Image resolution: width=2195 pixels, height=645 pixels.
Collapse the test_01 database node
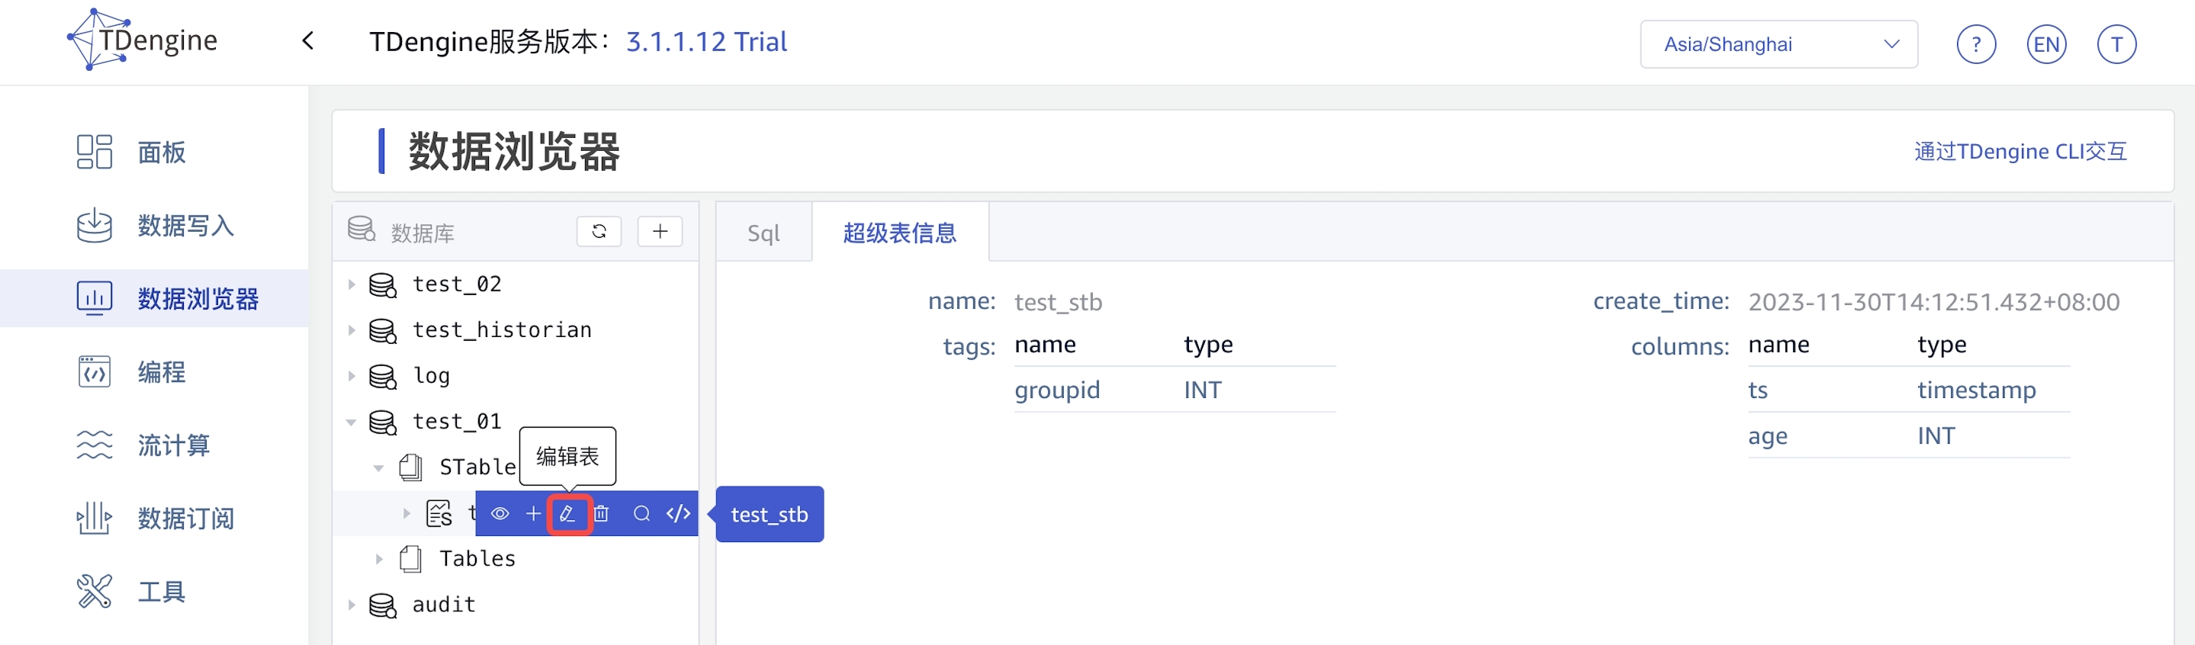pos(351,422)
